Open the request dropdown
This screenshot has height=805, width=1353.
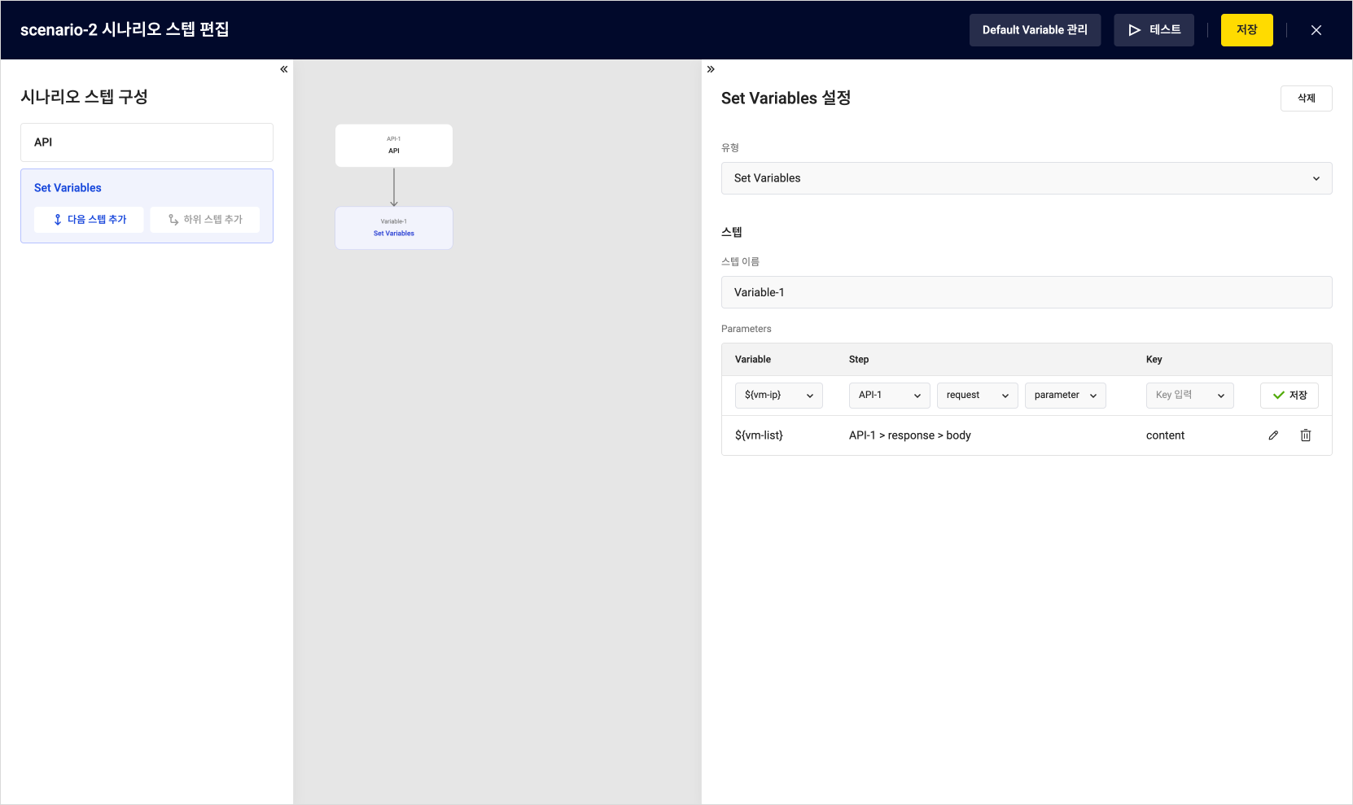click(978, 396)
